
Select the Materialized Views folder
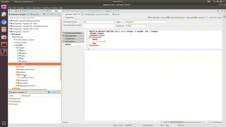pos(27,69)
